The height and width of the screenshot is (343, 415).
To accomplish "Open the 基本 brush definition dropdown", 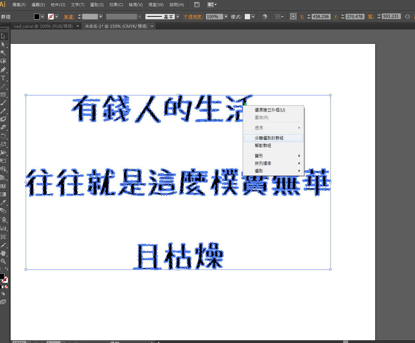I will pyautogui.click(x=178, y=16).
